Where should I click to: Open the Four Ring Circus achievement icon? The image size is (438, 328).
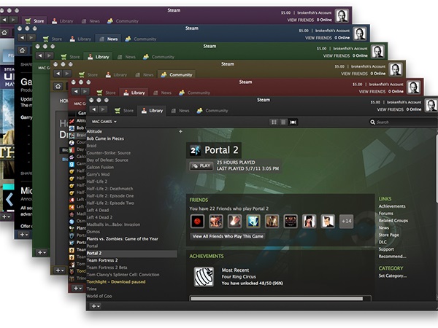coord(204,276)
